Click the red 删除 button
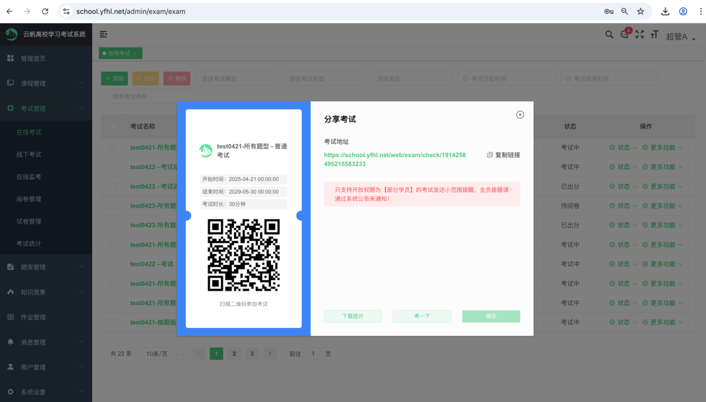The width and height of the screenshot is (706, 402). click(177, 78)
